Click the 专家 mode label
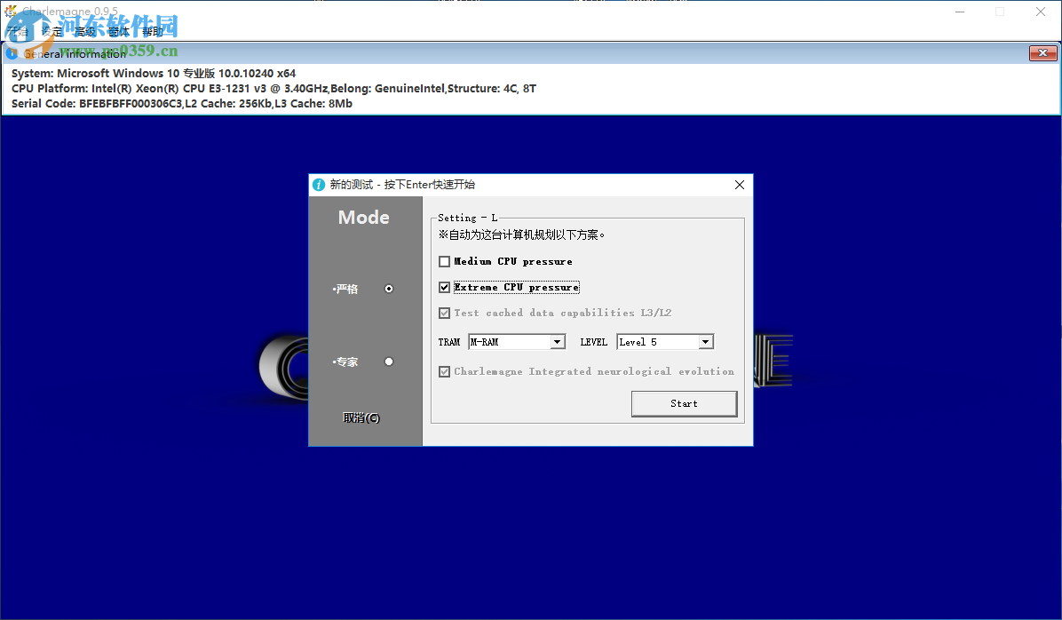This screenshot has width=1062, height=620. pyautogui.click(x=345, y=362)
